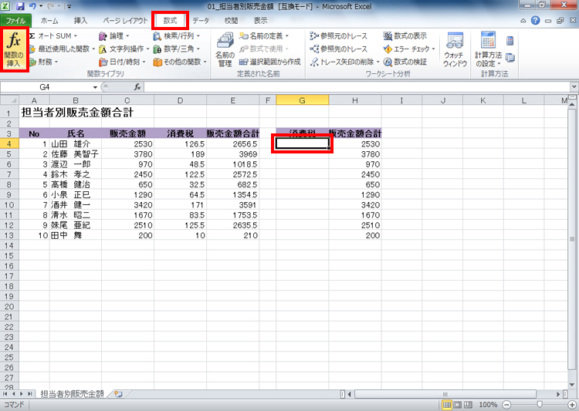Viewport: 579px width, 411px height.
Task: Click the zoom slider handle
Action: pyautogui.click(x=540, y=405)
